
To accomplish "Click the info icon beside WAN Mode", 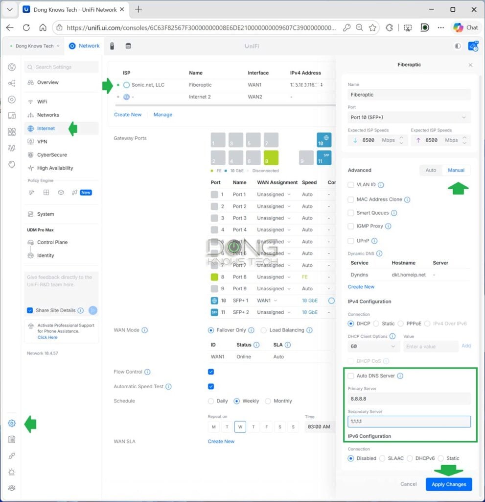I will tap(144, 330).
